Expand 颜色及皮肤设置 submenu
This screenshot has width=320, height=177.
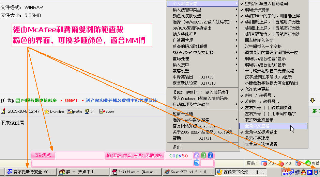coord(203,16)
